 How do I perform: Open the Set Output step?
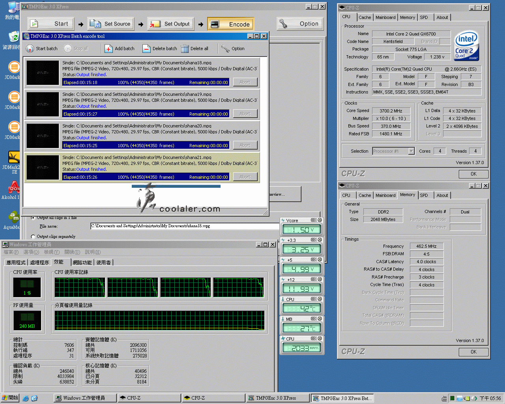click(171, 24)
